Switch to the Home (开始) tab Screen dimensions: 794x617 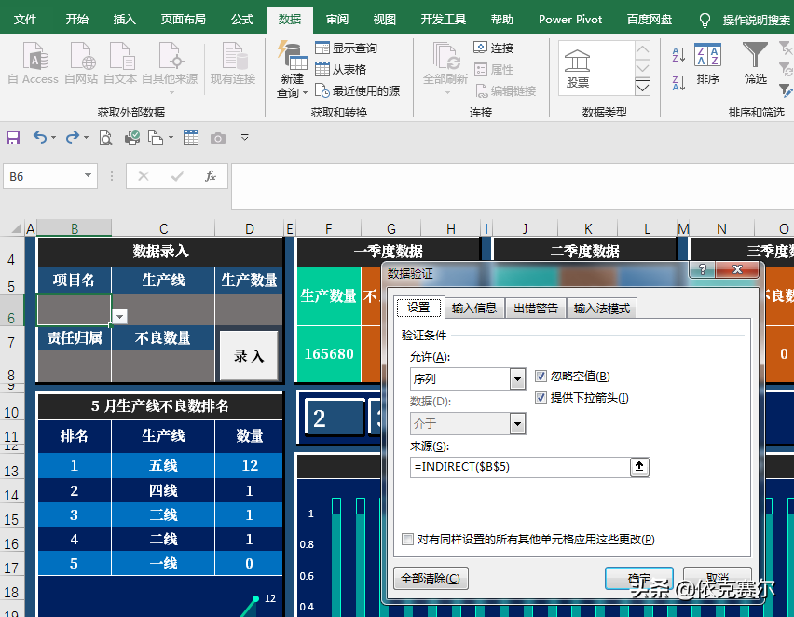click(77, 20)
